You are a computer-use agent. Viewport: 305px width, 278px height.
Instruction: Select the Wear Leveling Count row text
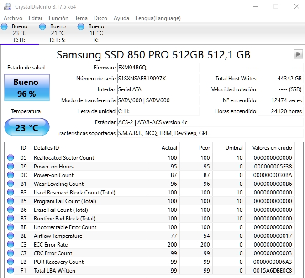58,184
